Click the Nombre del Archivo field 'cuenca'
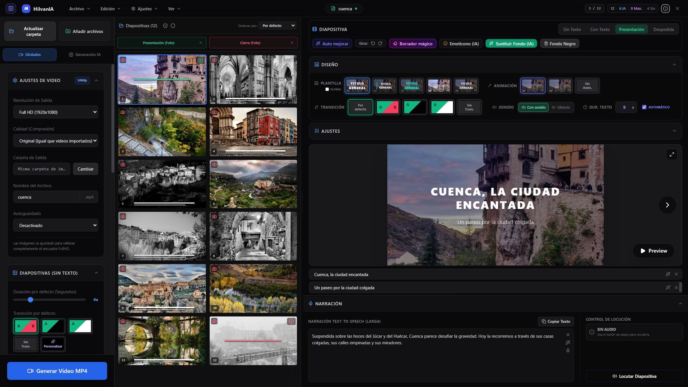The width and height of the screenshot is (688, 387). coord(46,197)
